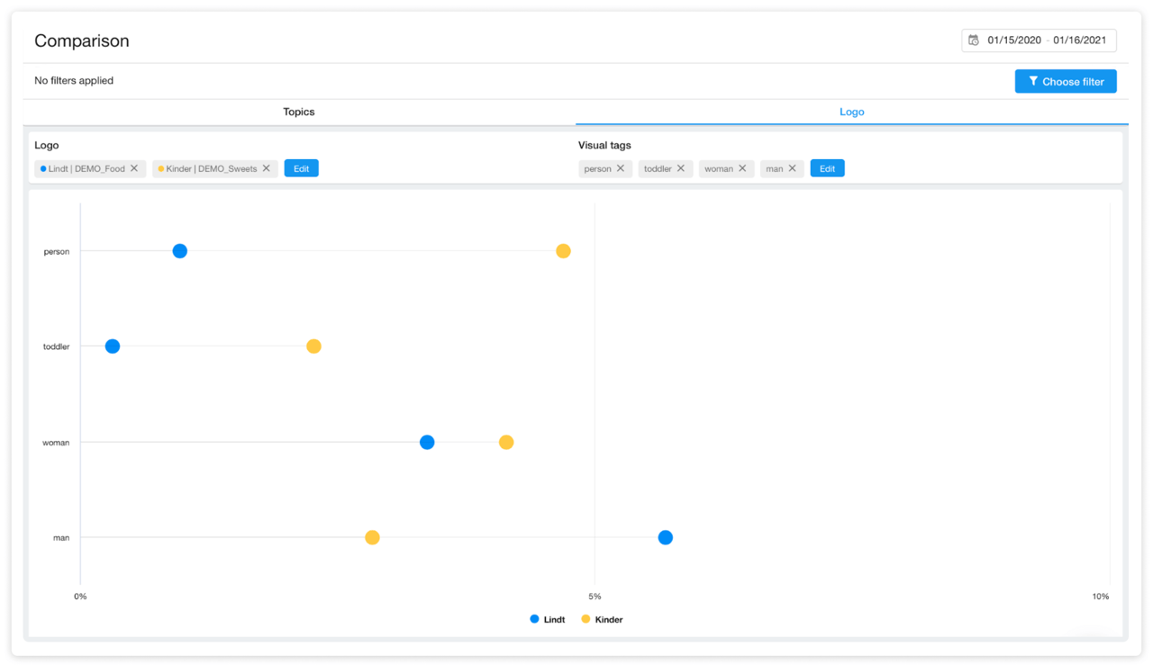Click the calendar icon in date range
The image size is (1153, 665).
tap(974, 40)
